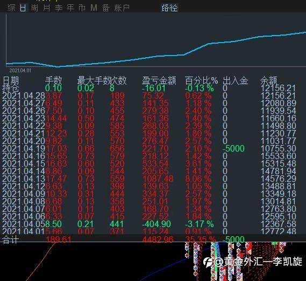Click the 手数 column header
306x281 pixels.
[53, 80]
